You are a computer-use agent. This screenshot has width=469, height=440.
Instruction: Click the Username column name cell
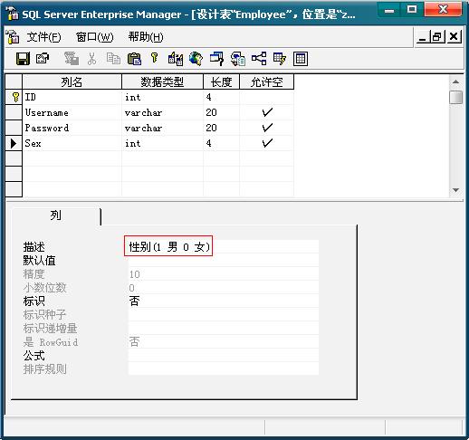pyautogui.click(x=72, y=112)
